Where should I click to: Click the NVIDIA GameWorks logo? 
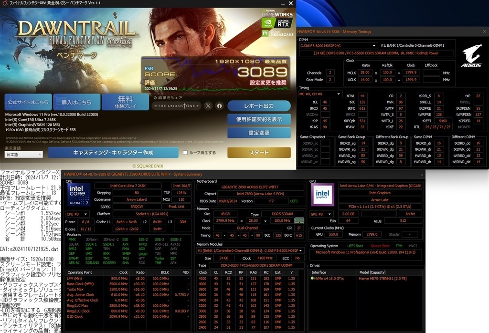277,13
